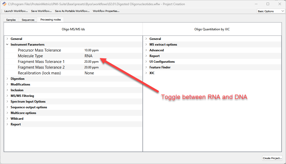Click Launch Workflow toolbar button
The height and width of the screenshot is (164, 286).
tap(16, 11)
